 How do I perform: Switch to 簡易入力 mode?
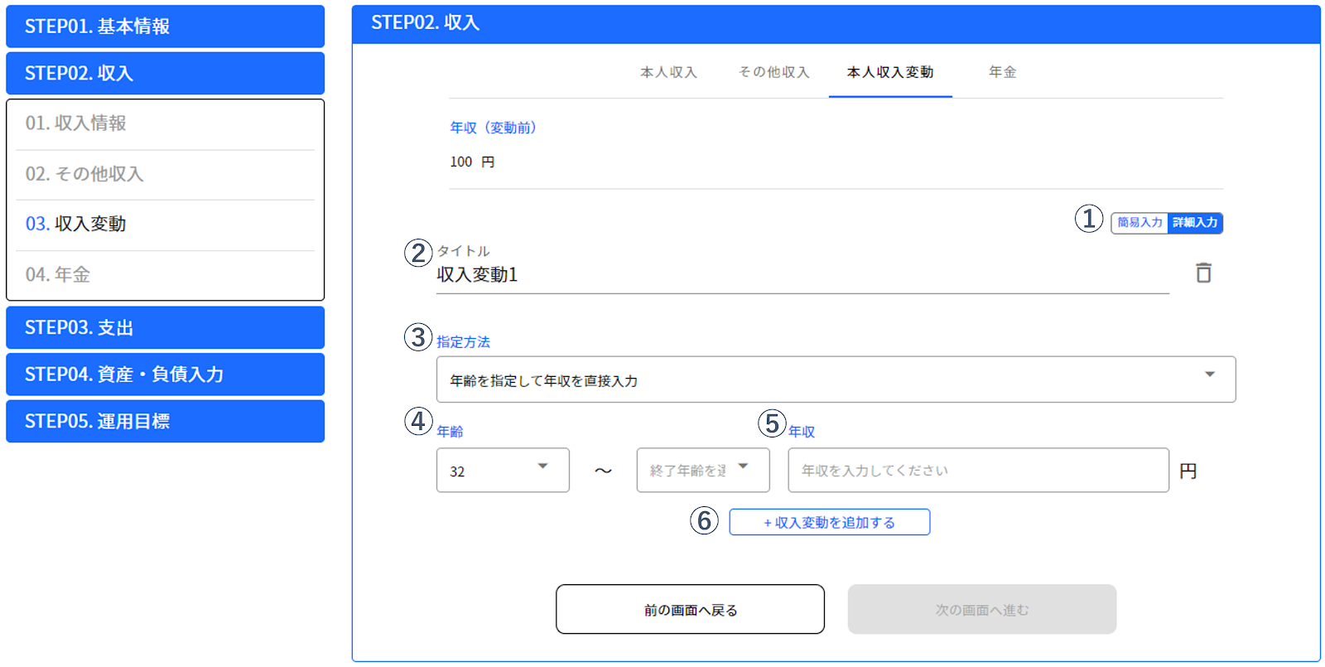pyautogui.click(x=1139, y=223)
